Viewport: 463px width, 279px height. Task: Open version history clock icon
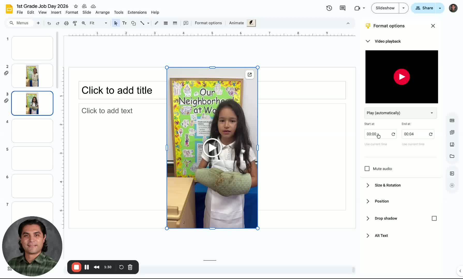click(329, 8)
